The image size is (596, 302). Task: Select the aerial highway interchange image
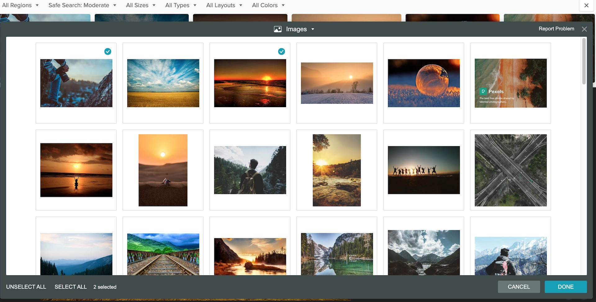coord(511,170)
